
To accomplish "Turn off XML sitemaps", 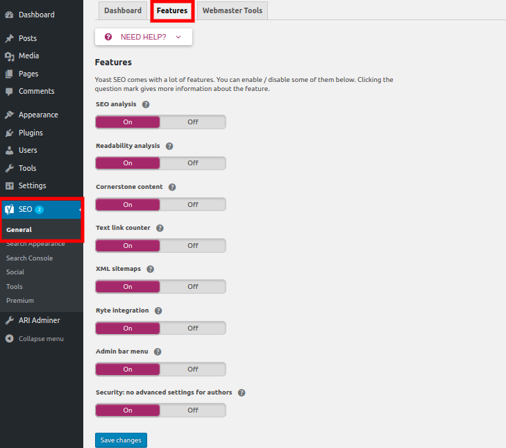I will pos(193,286).
